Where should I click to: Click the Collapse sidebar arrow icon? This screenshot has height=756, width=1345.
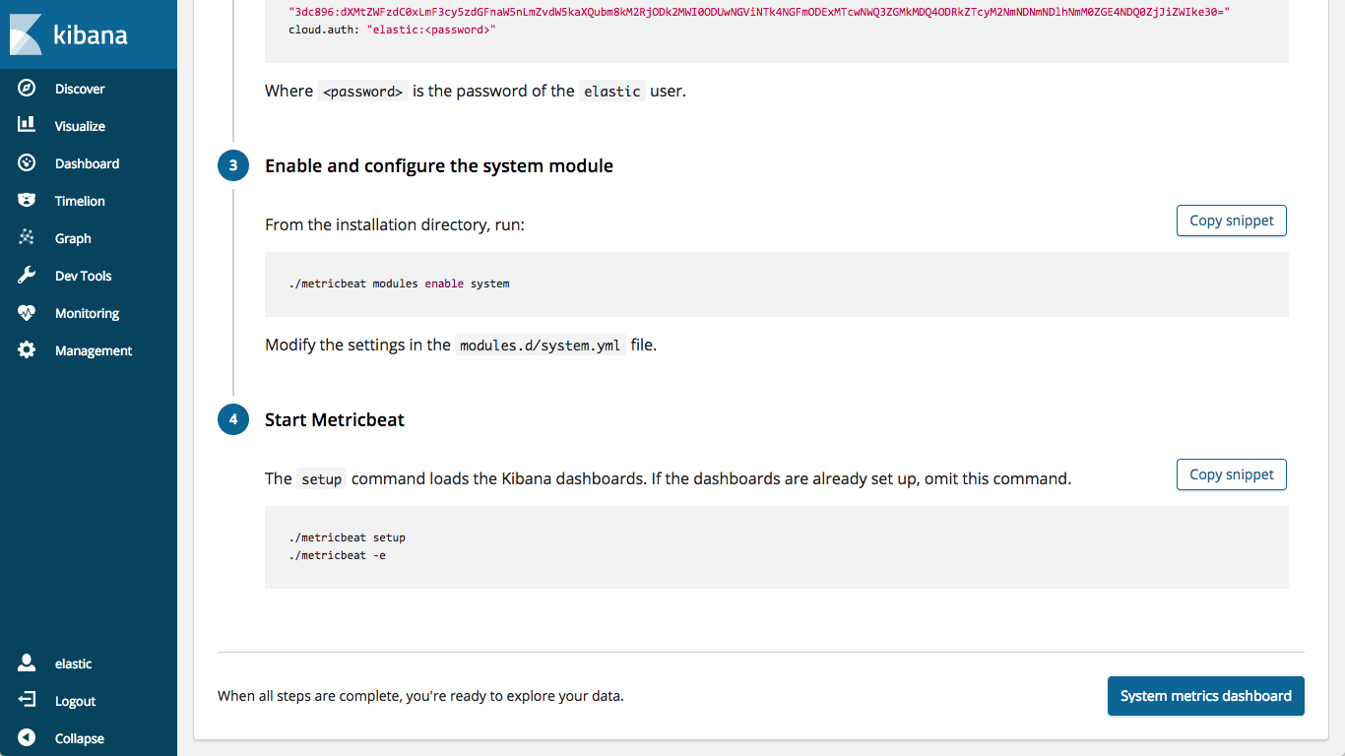coord(27,738)
